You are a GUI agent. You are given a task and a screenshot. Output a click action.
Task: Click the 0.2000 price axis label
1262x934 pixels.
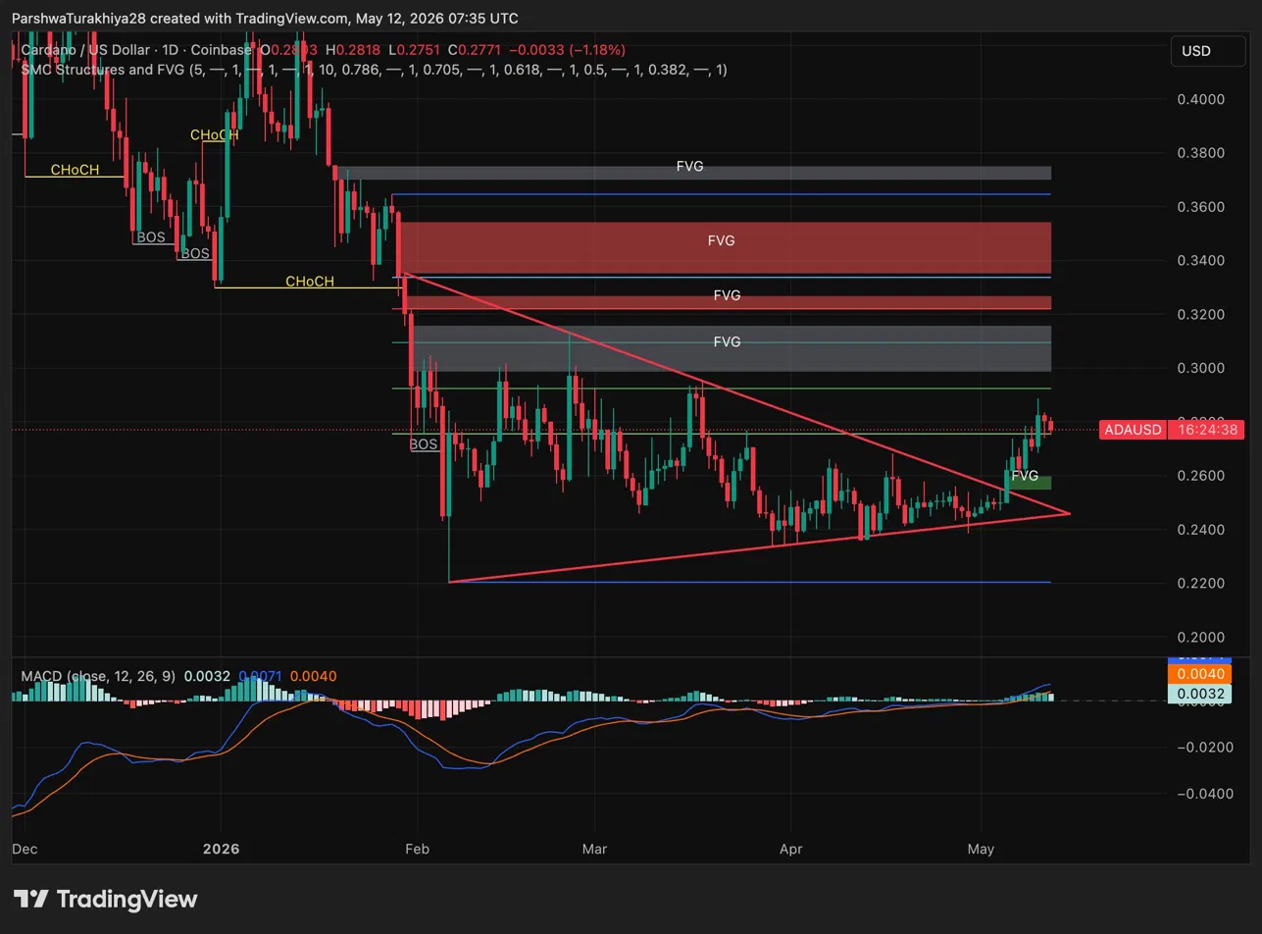click(1200, 638)
